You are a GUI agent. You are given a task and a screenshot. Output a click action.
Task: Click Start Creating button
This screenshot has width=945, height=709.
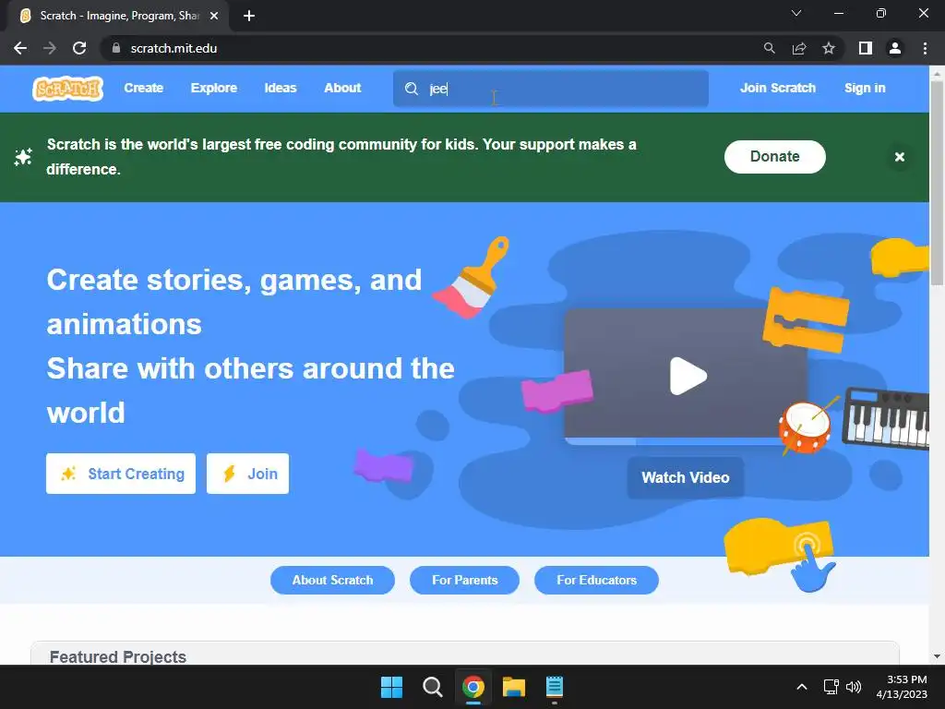coord(121,474)
